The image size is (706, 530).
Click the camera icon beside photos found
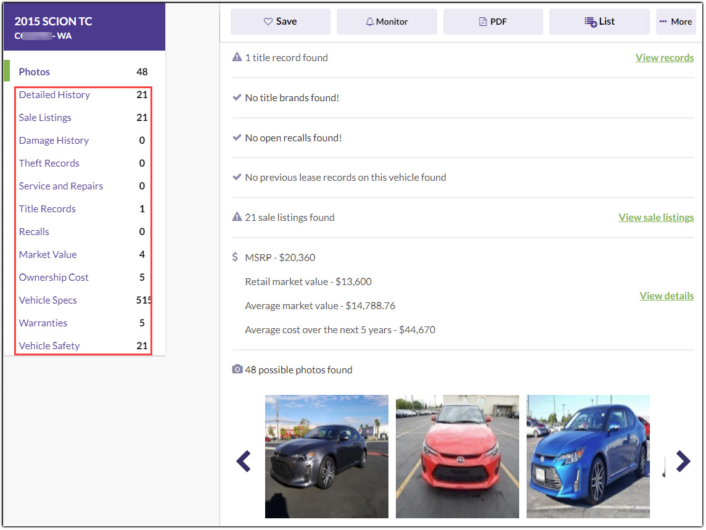tap(237, 370)
